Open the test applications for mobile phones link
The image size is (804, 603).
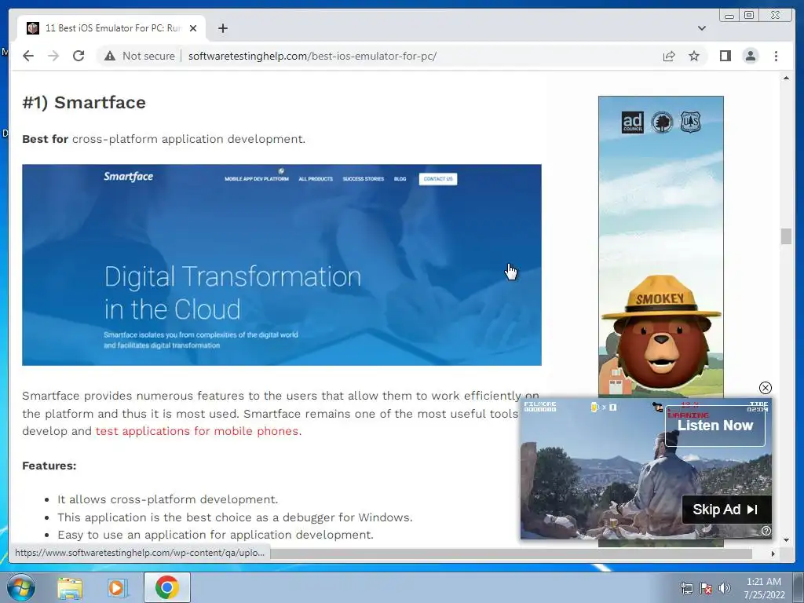pos(199,431)
